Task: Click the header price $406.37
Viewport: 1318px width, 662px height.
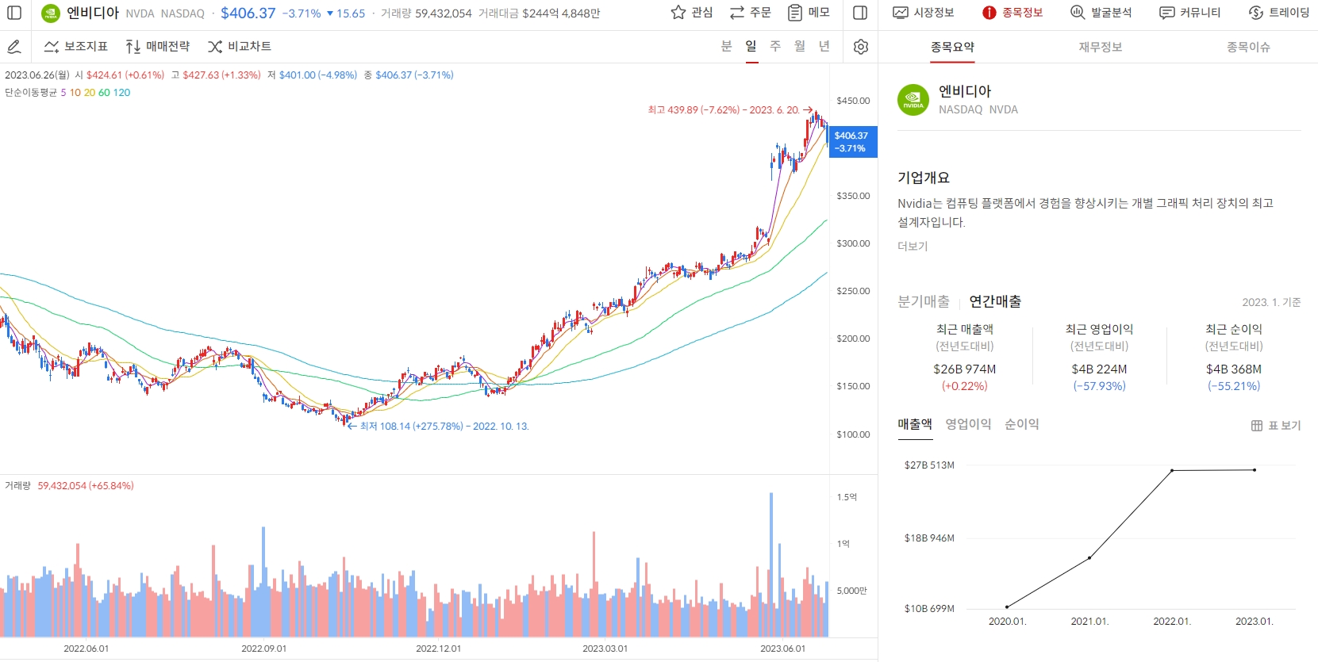Action: [248, 13]
